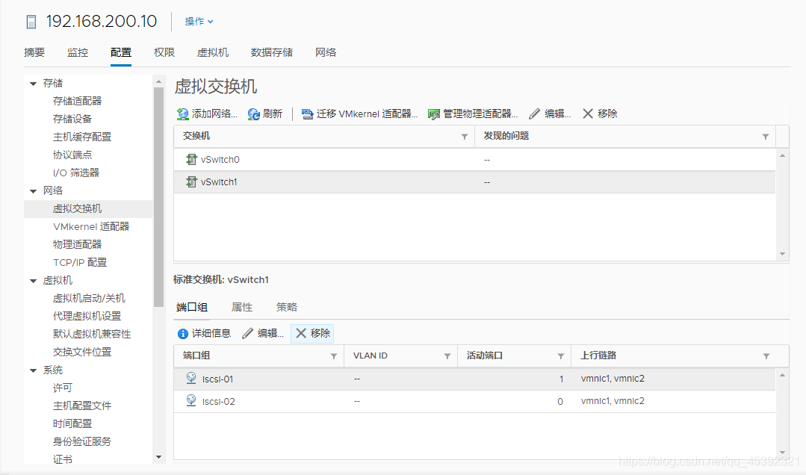
Task: Click the host icon beside 192.168.200.10
Action: (31, 22)
